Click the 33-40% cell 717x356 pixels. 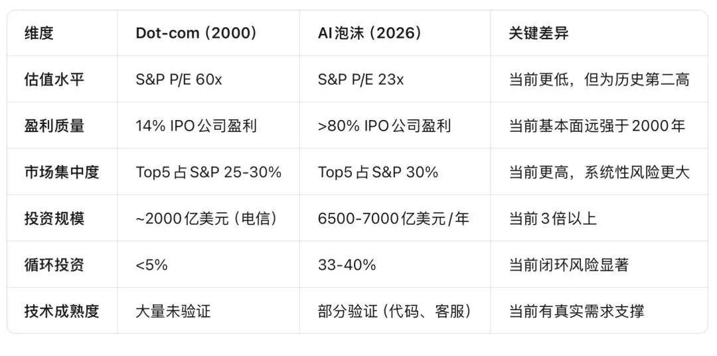tap(347, 265)
